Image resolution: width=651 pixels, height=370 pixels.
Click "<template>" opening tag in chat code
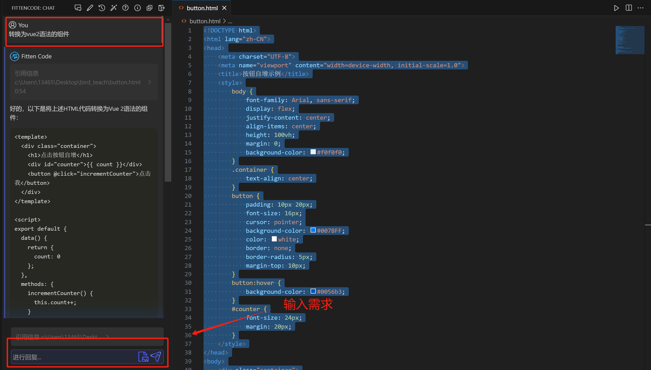(31, 137)
